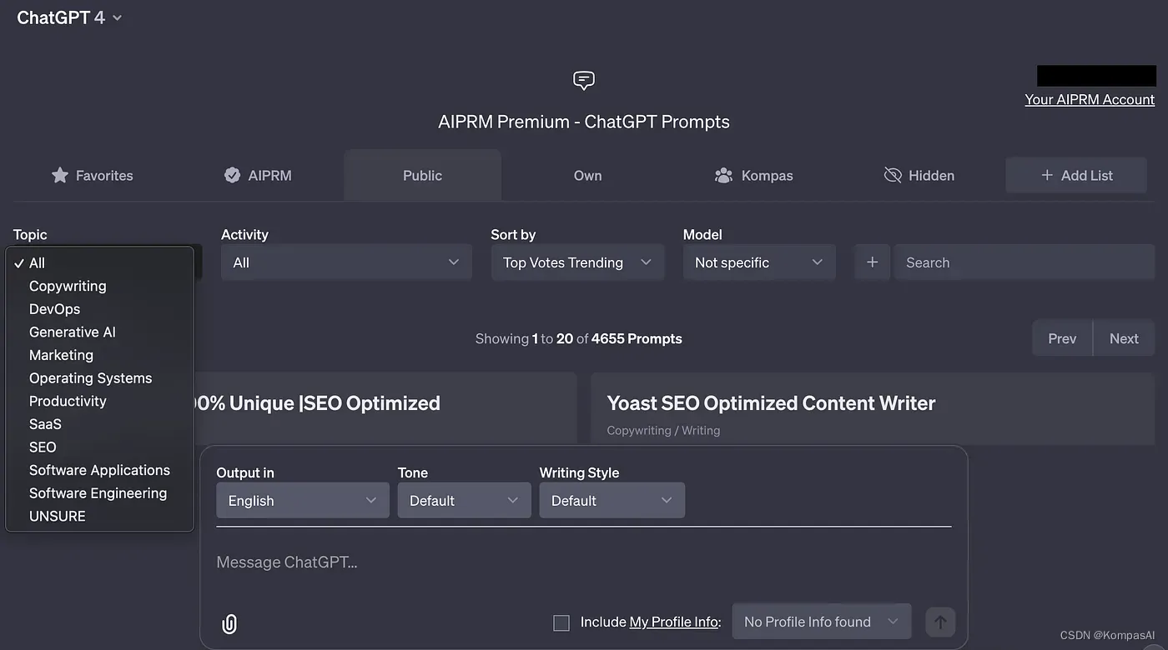1168x650 pixels.
Task: Open Your AIPRM Account link
Action: tap(1090, 99)
